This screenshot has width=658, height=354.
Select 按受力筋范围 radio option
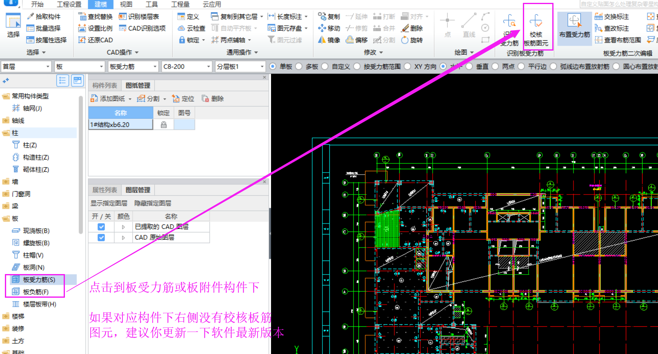click(x=357, y=66)
